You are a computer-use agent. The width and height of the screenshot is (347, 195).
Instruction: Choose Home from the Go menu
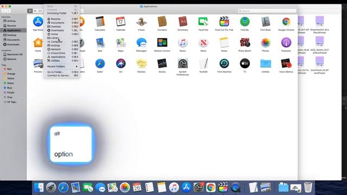click(62, 34)
